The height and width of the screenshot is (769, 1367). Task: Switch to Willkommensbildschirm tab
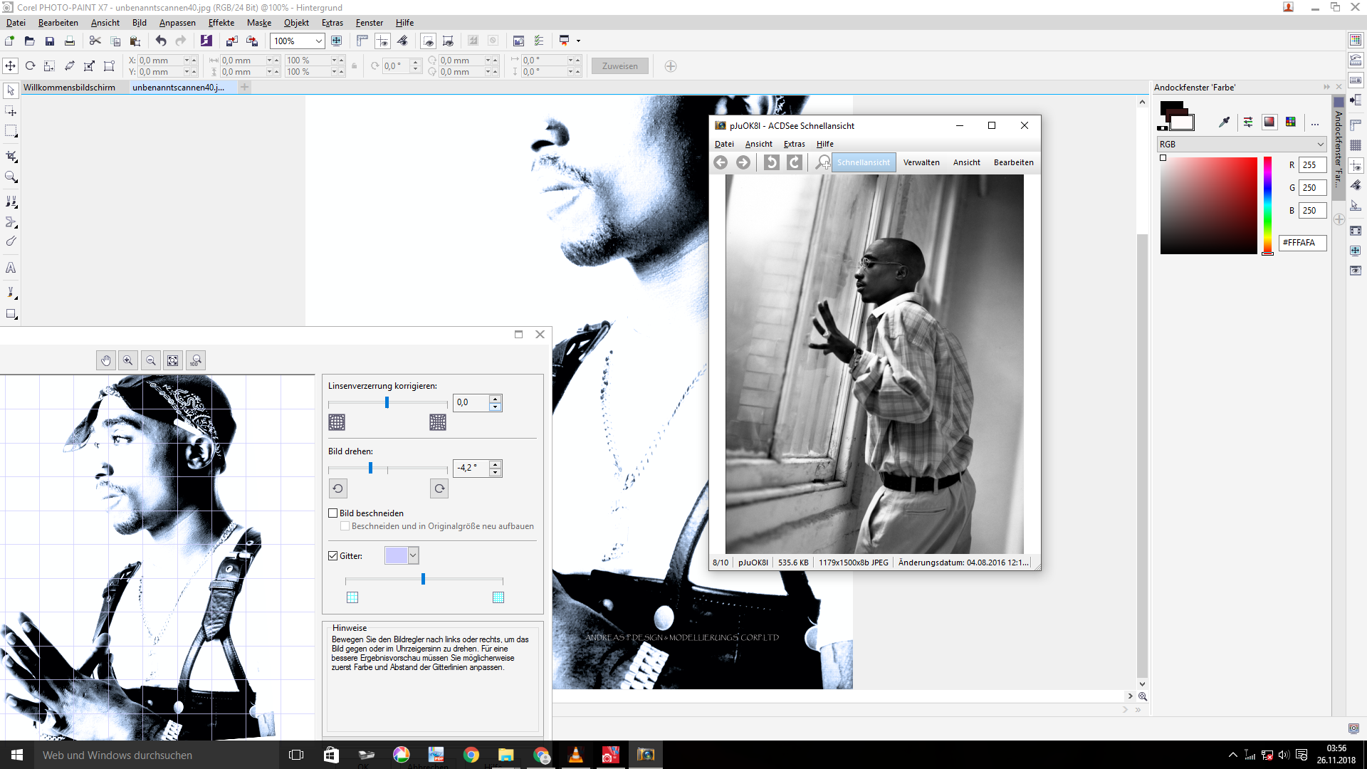click(x=70, y=88)
